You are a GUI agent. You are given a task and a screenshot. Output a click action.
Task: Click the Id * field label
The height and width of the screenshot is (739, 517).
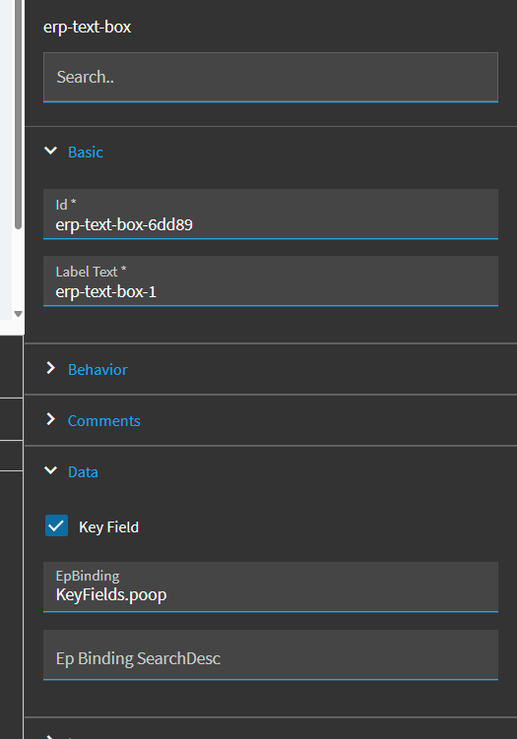pyautogui.click(x=66, y=204)
